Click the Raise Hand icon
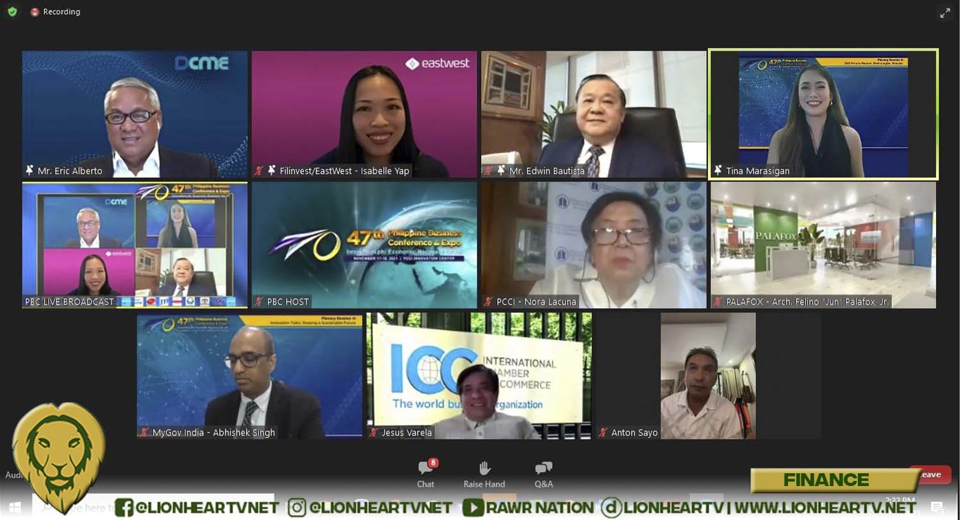961x520 pixels. 484,474
